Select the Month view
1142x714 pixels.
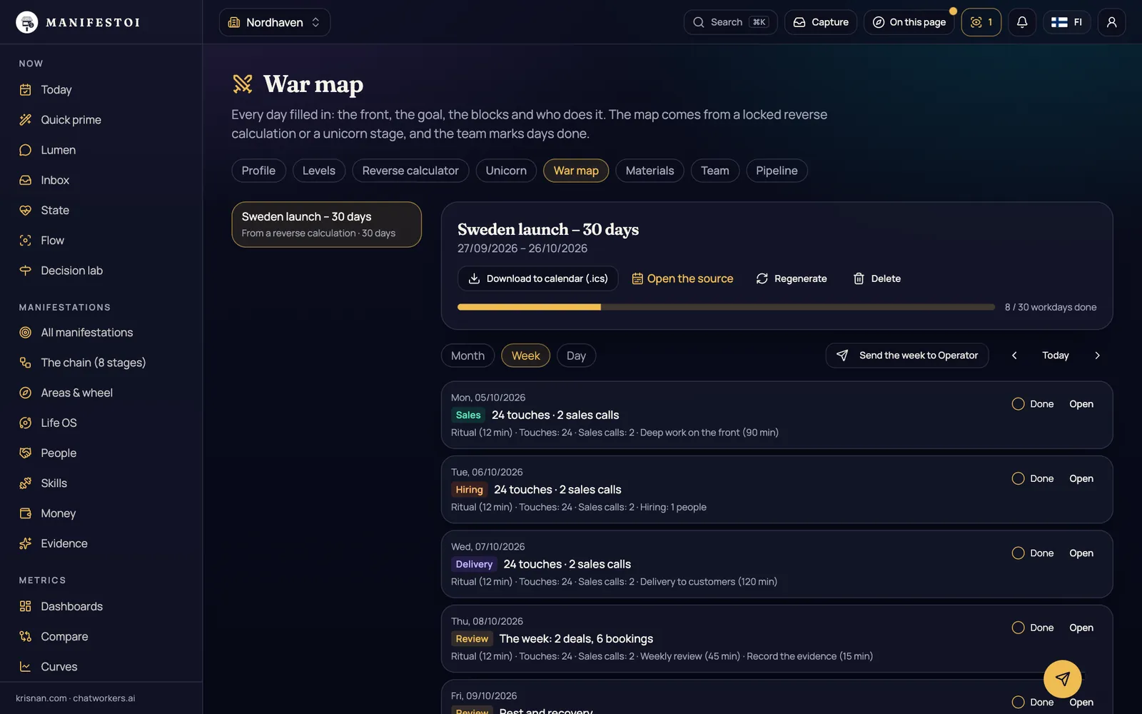pyautogui.click(x=468, y=356)
